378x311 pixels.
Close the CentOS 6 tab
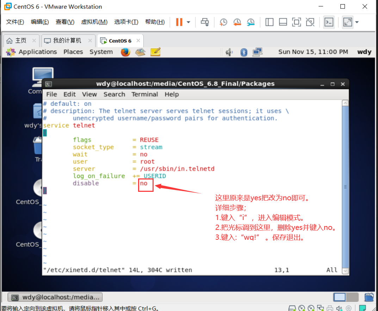pyautogui.click(x=138, y=41)
